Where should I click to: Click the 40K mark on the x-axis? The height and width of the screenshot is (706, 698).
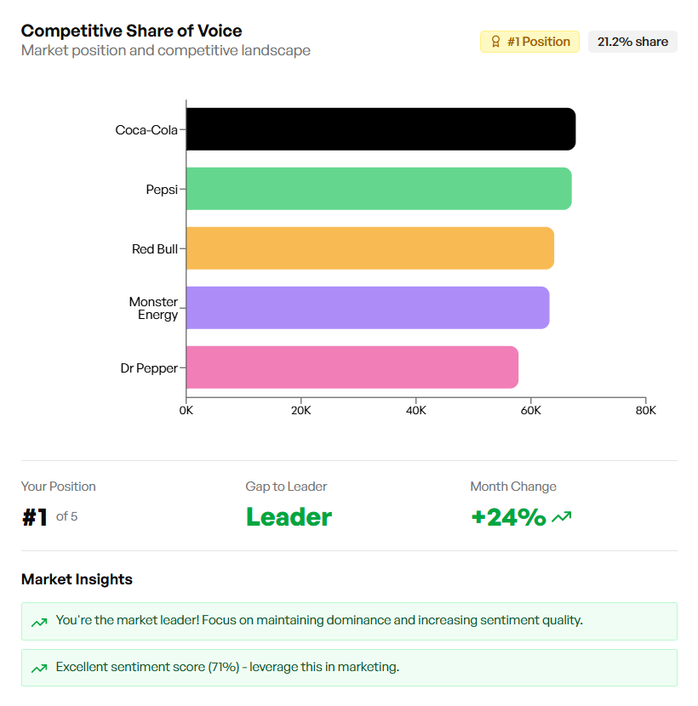point(415,410)
